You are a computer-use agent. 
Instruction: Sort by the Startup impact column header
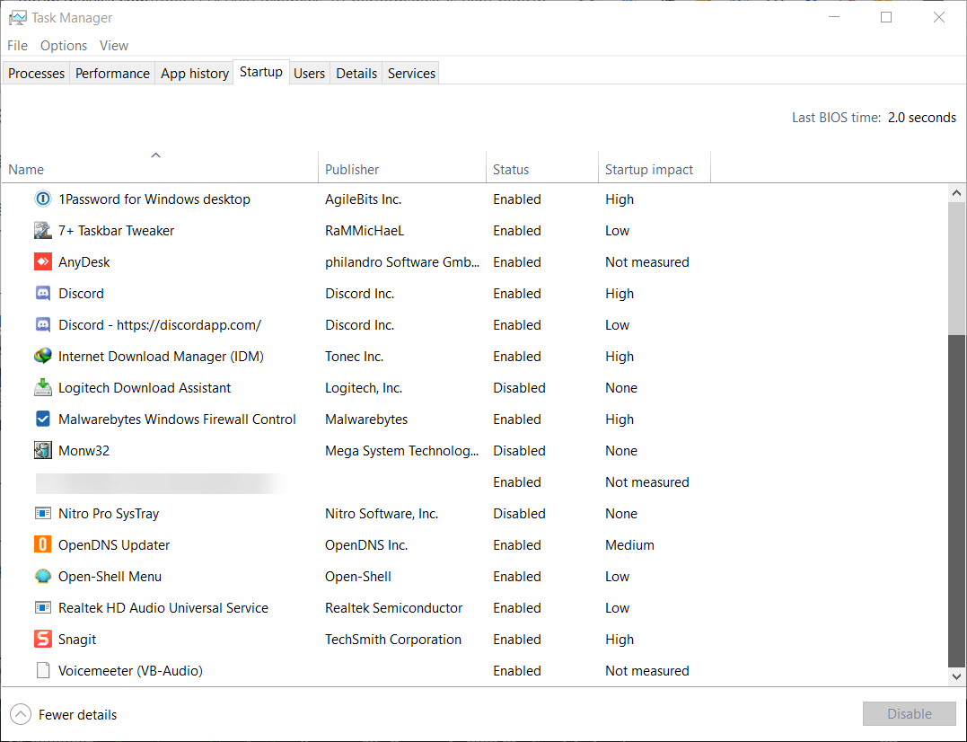(655, 167)
